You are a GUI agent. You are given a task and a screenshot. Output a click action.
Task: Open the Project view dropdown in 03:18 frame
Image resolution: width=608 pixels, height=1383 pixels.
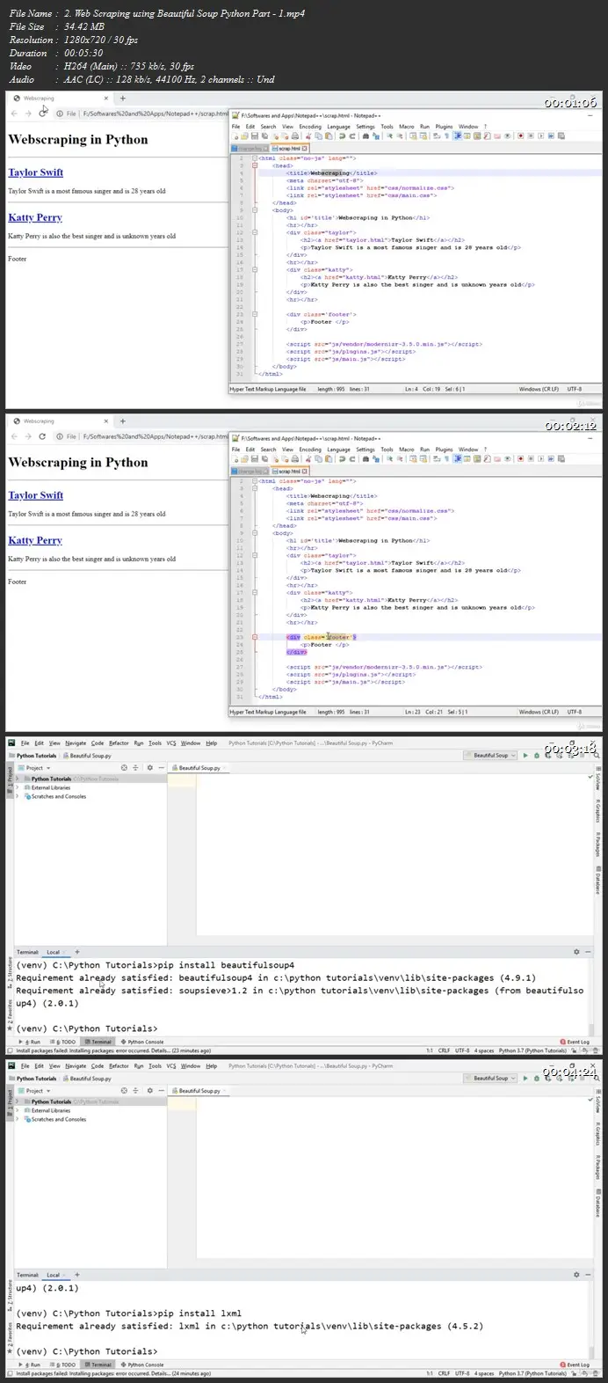click(37, 768)
